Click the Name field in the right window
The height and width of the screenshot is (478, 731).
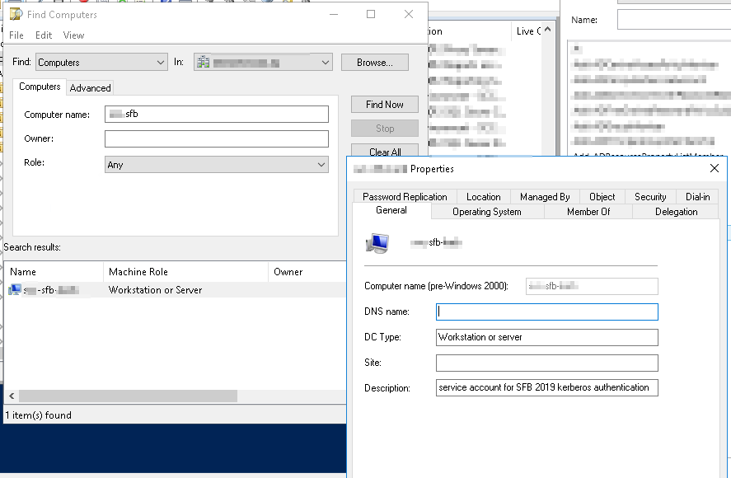point(674,20)
